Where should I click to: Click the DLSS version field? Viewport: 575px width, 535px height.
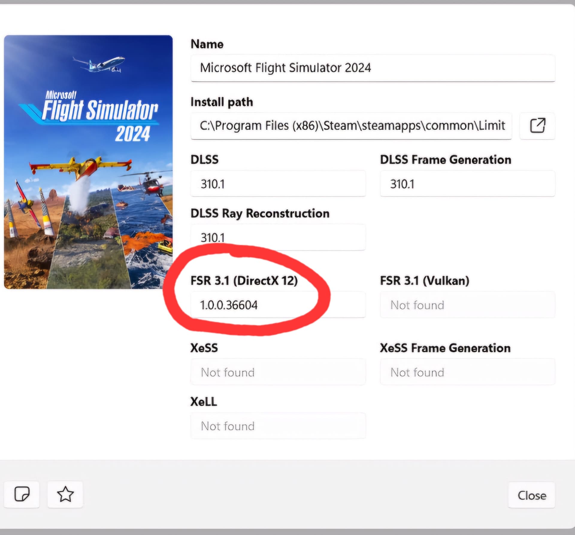coord(278,184)
